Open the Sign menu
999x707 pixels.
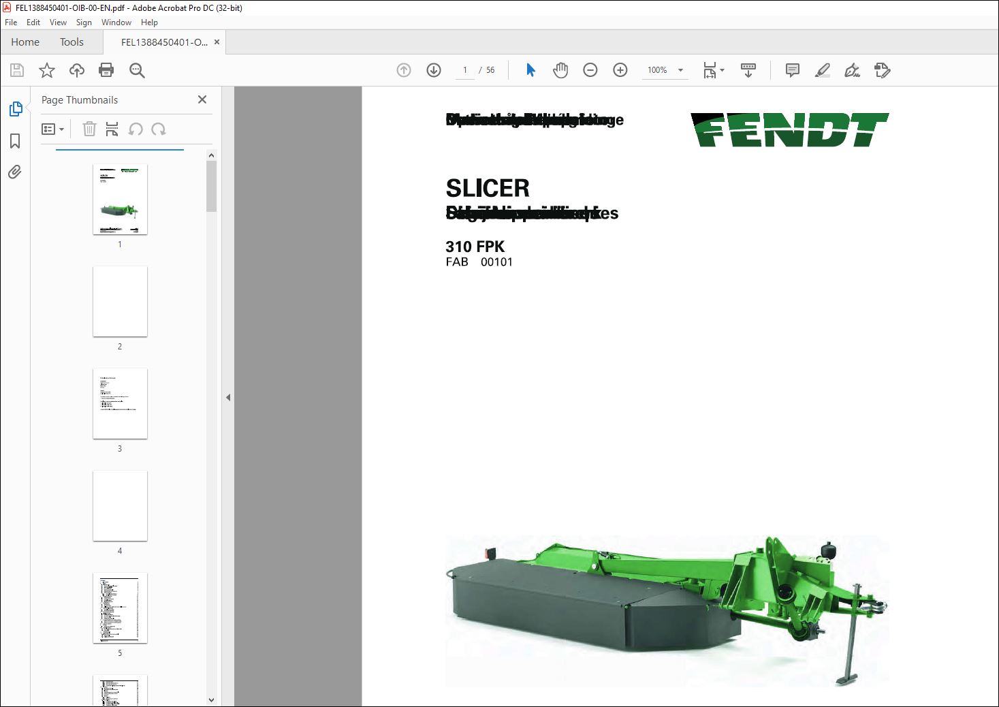tap(84, 22)
